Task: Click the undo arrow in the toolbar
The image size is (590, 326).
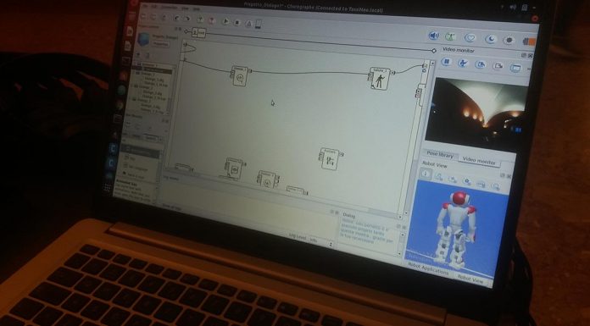Action: click(176, 18)
